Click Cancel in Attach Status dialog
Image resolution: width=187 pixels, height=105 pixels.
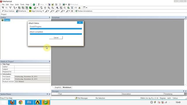click(x=56, y=38)
